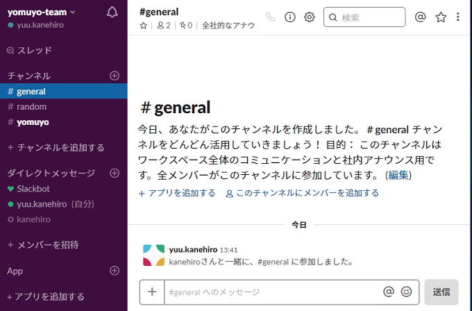Click the チャンネル section header
The image size is (472, 311).
tap(29, 76)
